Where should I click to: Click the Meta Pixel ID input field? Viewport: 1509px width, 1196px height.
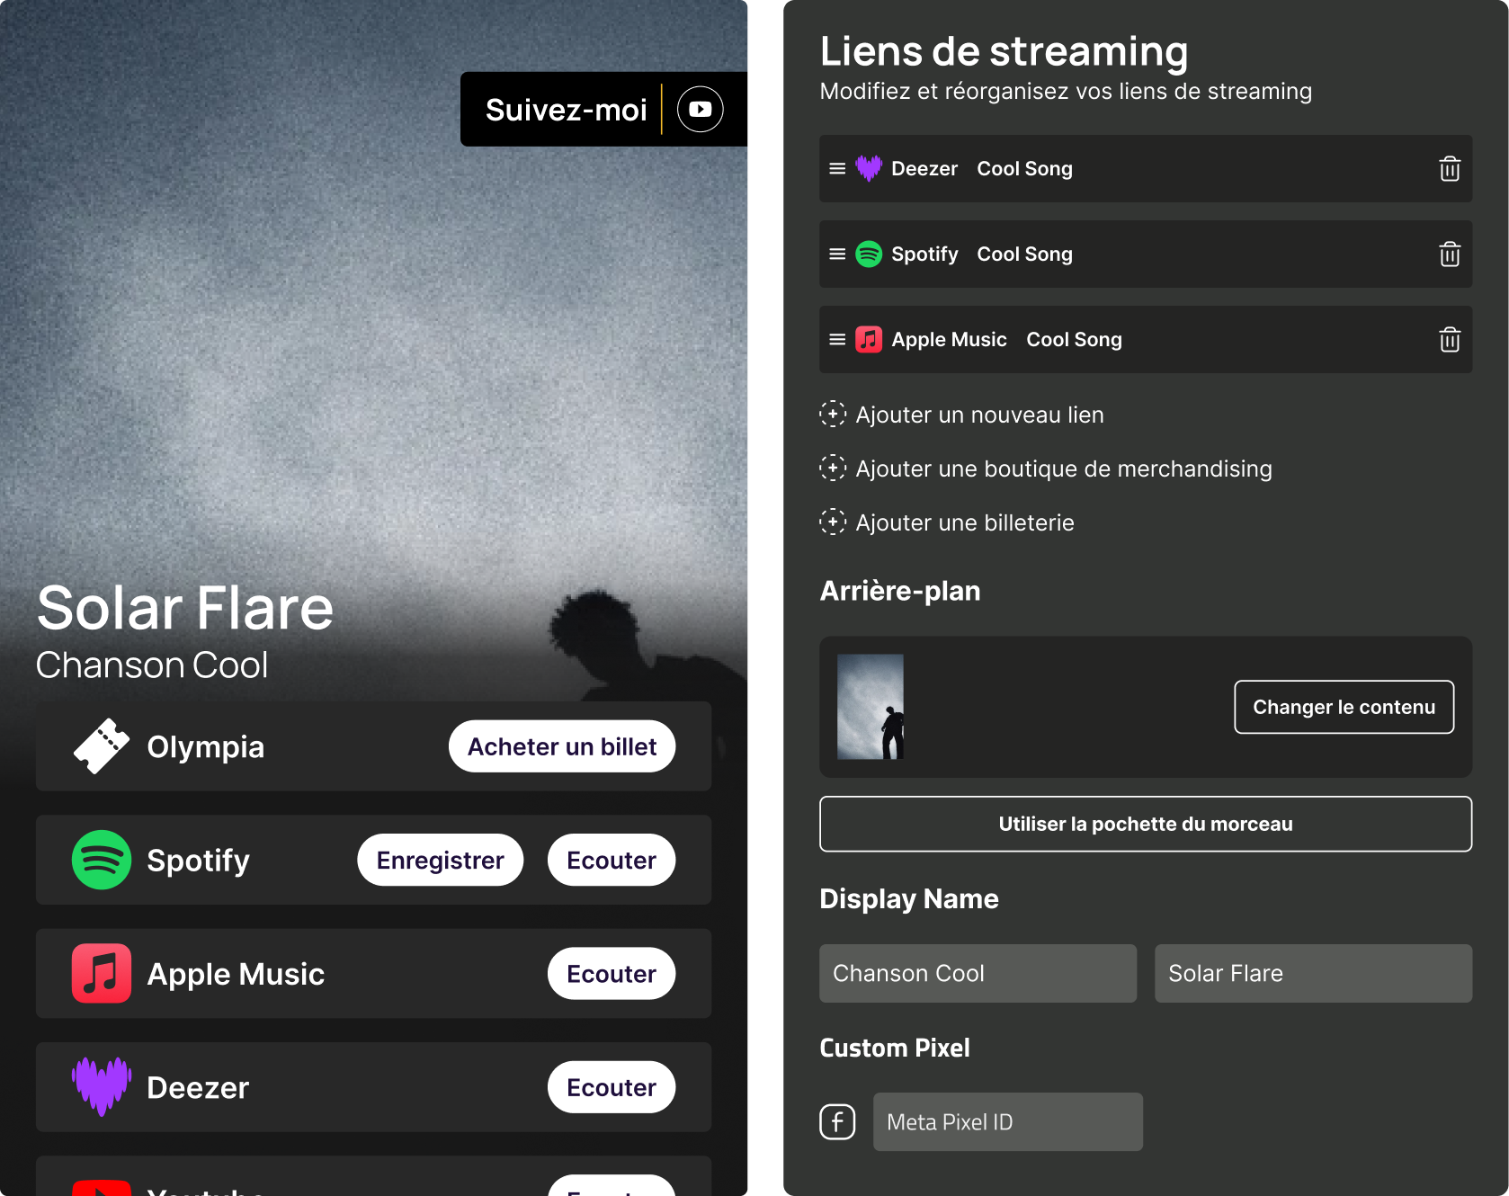point(1007,1121)
